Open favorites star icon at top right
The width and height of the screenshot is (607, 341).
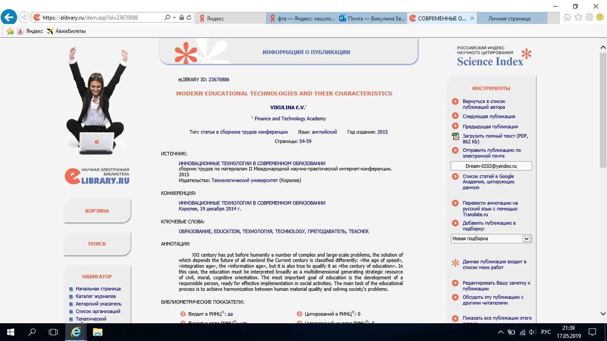[x=578, y=17]
